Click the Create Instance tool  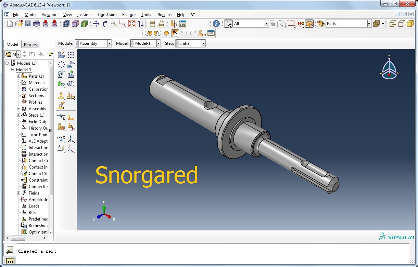(61, 55)
